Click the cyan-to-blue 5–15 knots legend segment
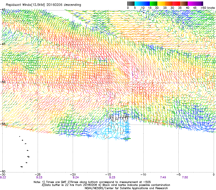 pyautogui.click(x=142, y=4)
